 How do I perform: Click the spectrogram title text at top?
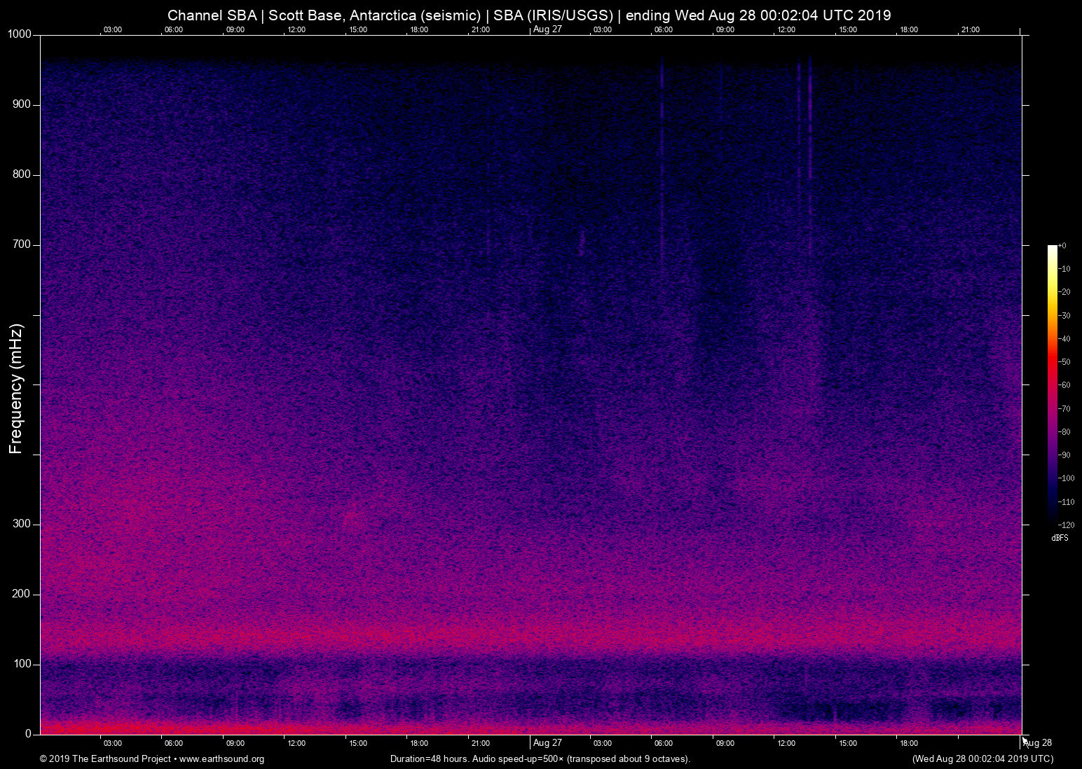[x=529, y=15]
